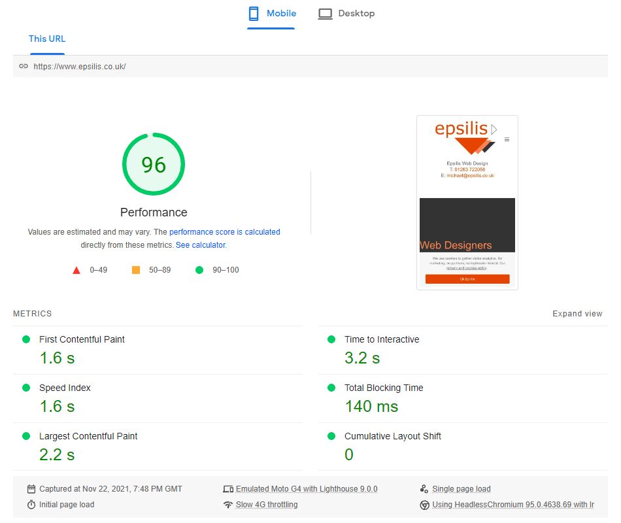Open Emulated Moto G4 with Lighthouse 9.0.0

point(307,489)
